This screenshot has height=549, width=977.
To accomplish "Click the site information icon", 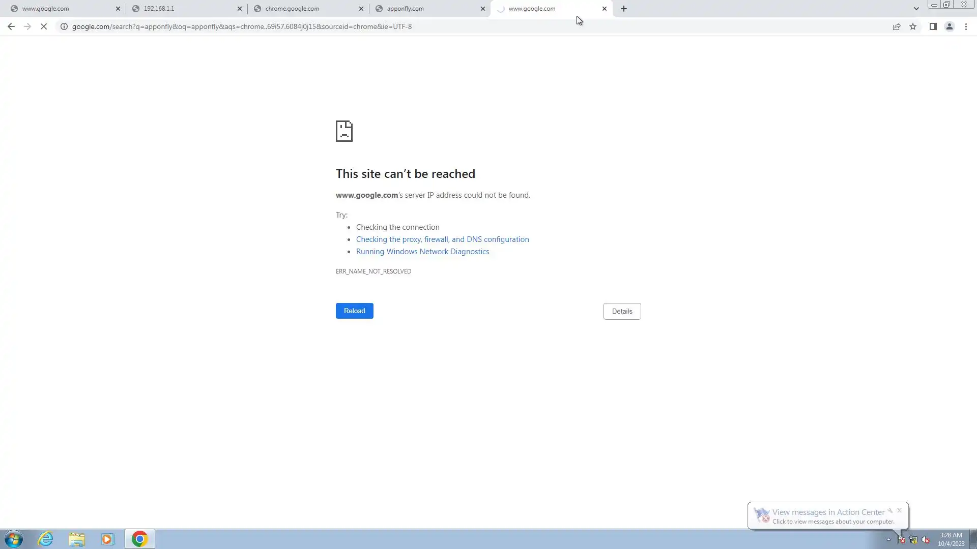I will 64,26.
